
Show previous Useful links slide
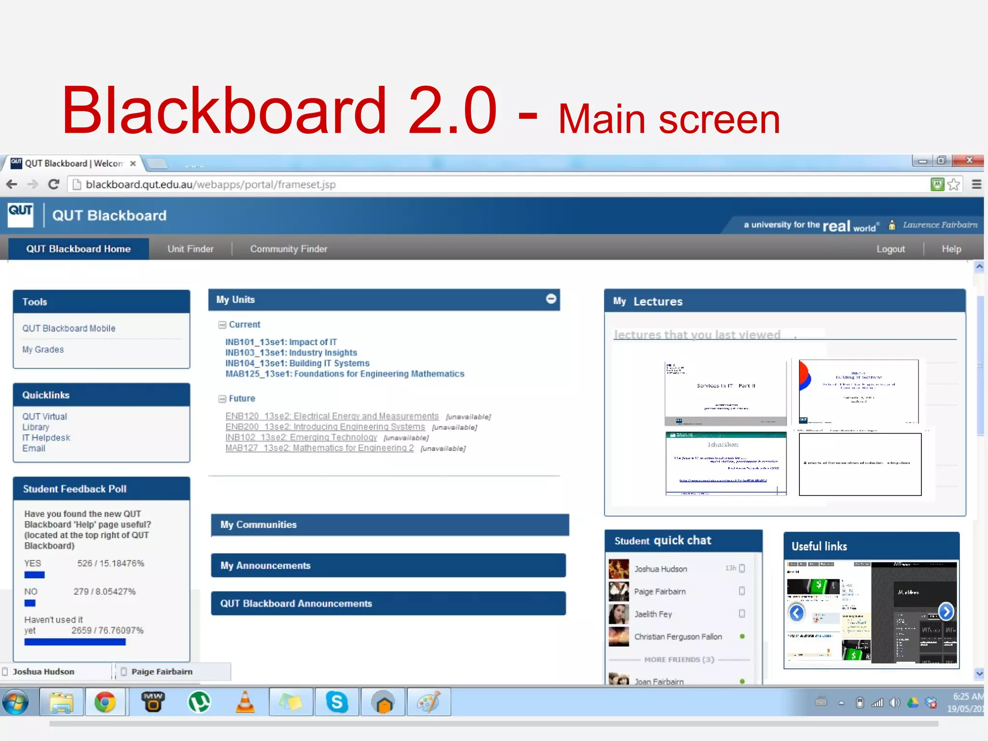tap(796, 613)
